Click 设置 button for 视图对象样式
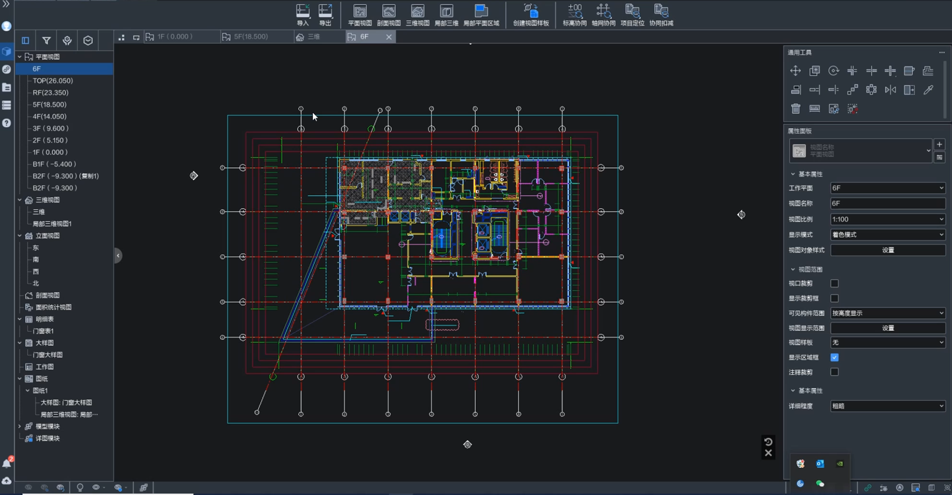Screen dimensions: 952x495 887,250
